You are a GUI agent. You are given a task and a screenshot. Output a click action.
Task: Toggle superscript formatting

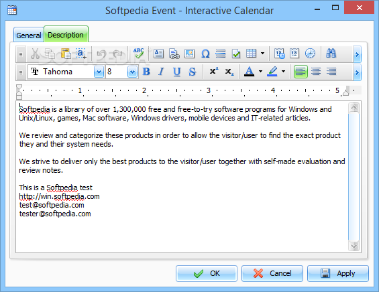point(214,71)
